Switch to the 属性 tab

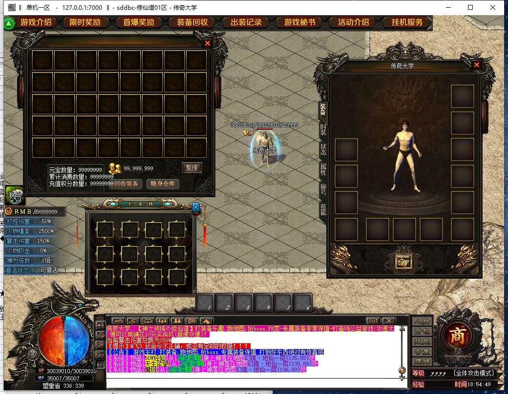click(x=323, y=169)
